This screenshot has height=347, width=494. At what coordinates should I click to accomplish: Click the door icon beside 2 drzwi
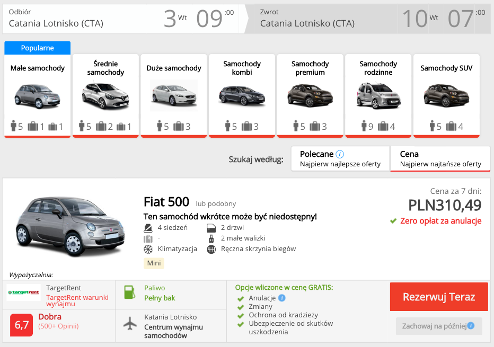click(x=211, y=228)
